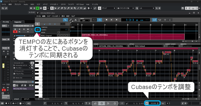Open the STYLE MIKU Default dropdown
Screen dimensions: 201x106
pyautogui.click(x=146, y=46)
